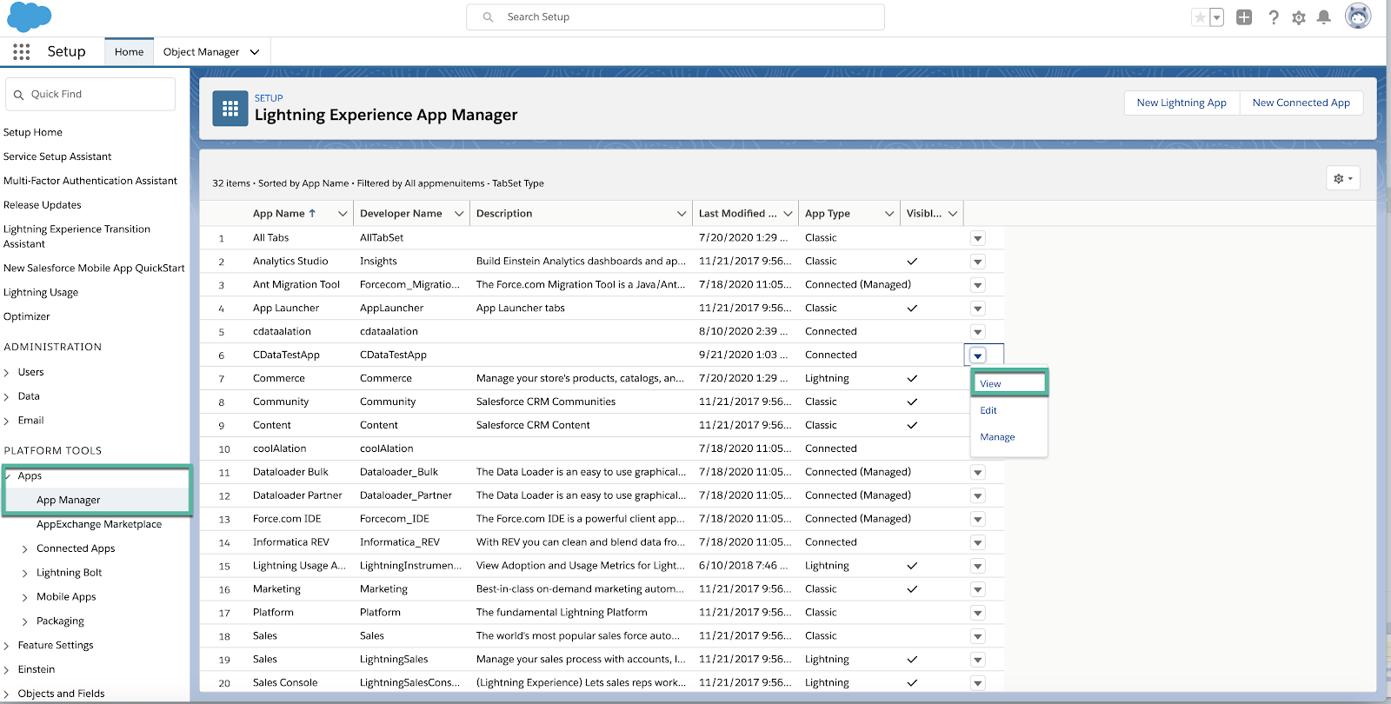Screen dimensions: 1391x704
Task: Expand the favorites list dropdown arrow
Action: (x=1217, y=17)
